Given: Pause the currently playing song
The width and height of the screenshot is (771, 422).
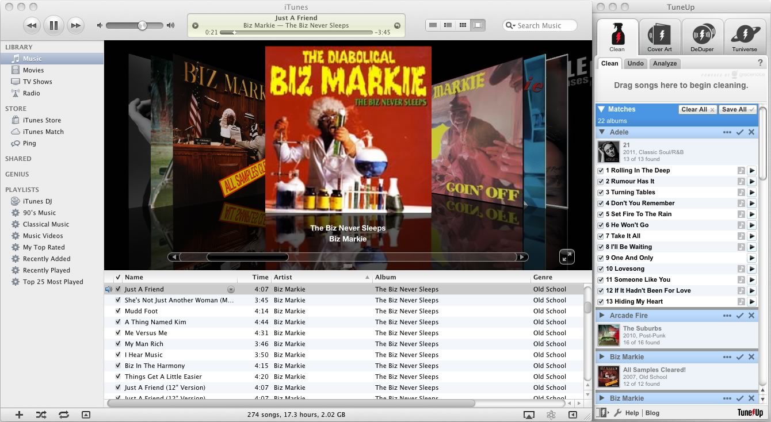Looking at the screenshot, I should coord(54,25).
